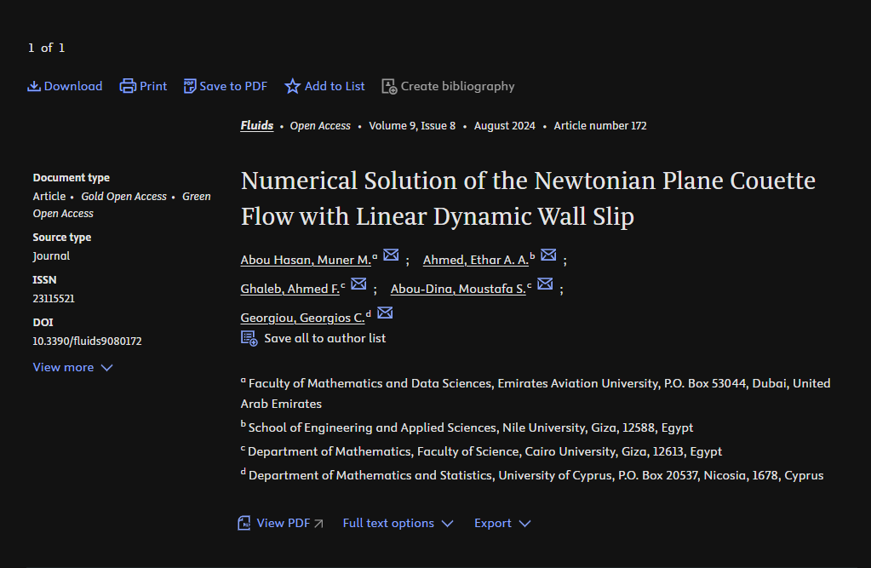Click the Journal source type value
Screen dimensions: 871x568
coord(51,256)
